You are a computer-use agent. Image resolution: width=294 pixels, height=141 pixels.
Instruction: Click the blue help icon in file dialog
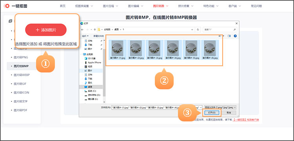point(235,36)
